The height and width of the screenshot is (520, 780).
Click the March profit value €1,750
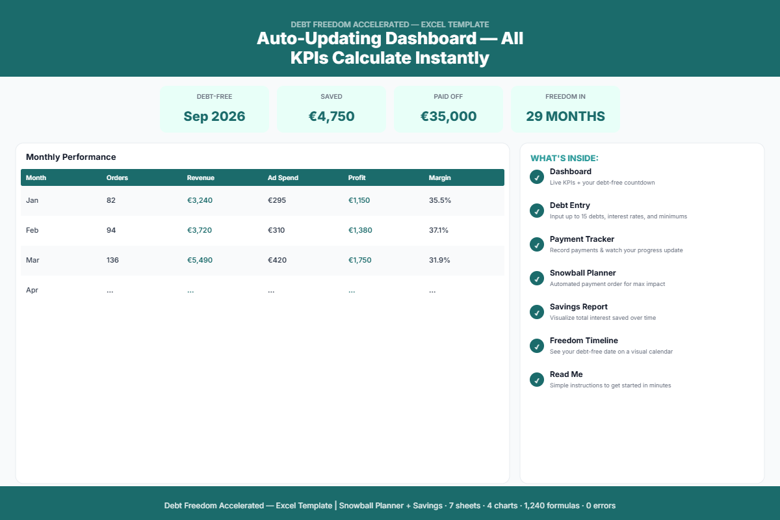click(x=360, y=260)
